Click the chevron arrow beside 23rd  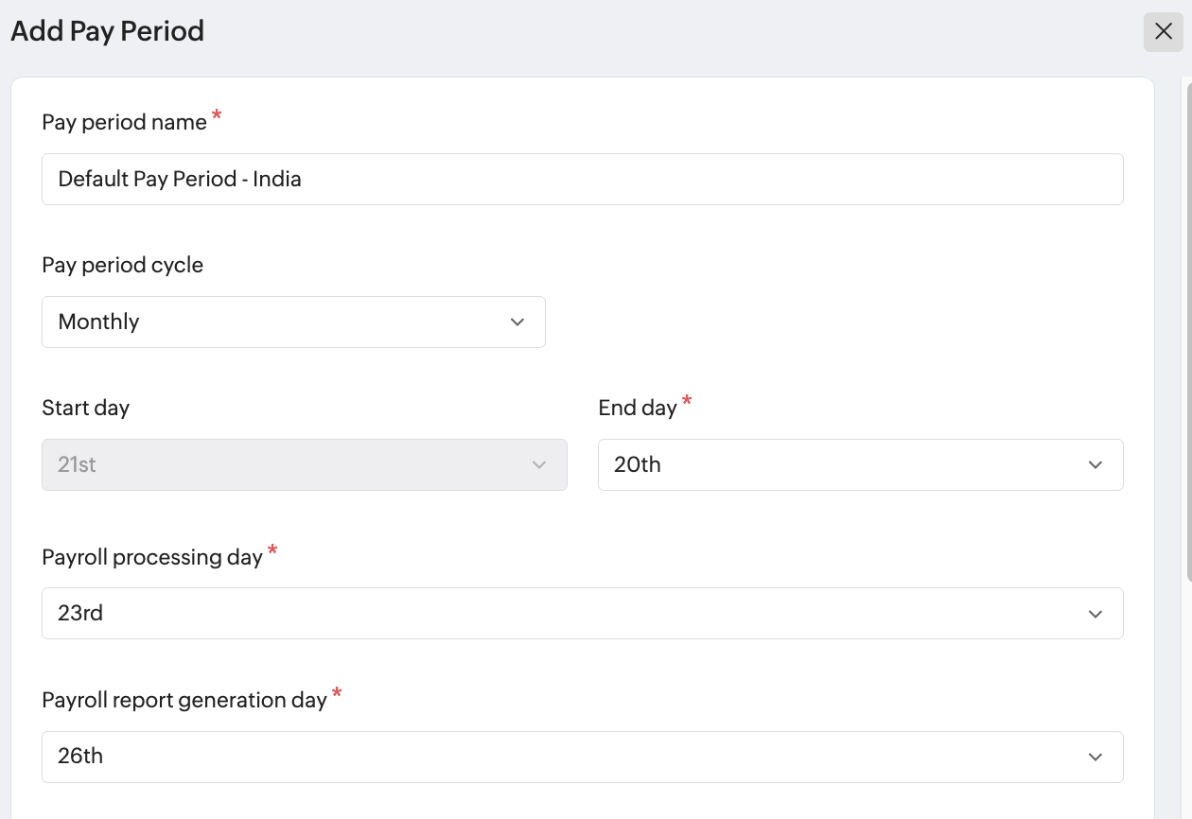1096,614
